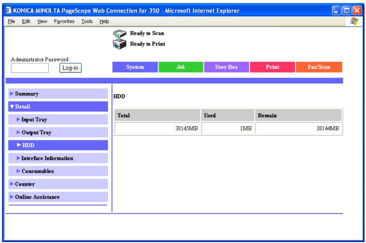Click the Ready to Print status text
The height and width of the screenshot is (243, 366).
click(147, 44)
